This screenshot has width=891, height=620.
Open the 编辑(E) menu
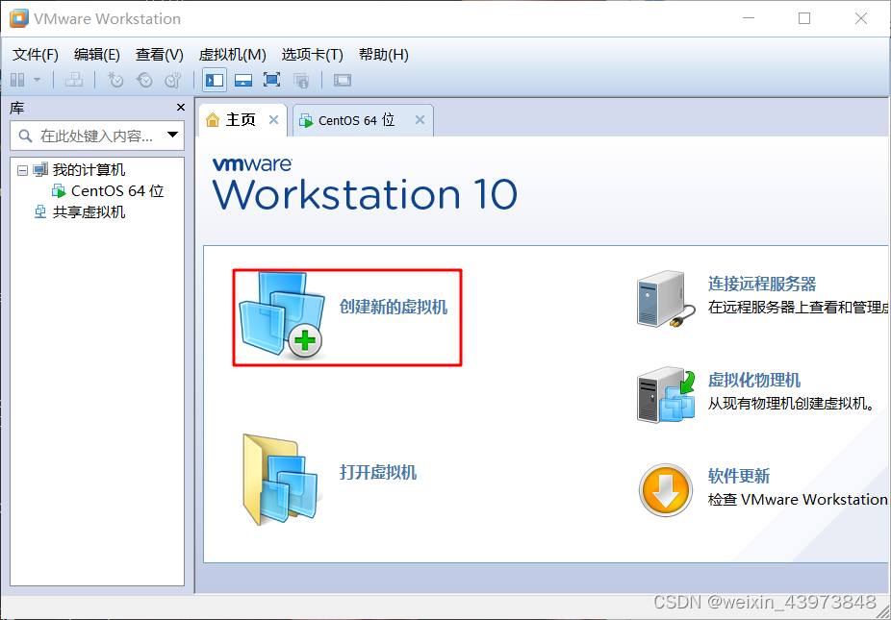tap(96, 55)
